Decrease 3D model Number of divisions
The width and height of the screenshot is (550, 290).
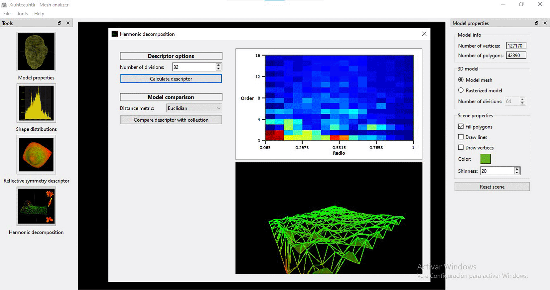[522, 103]
